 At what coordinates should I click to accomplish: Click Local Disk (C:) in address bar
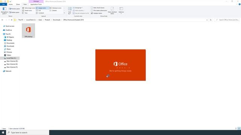coord(31,20)
